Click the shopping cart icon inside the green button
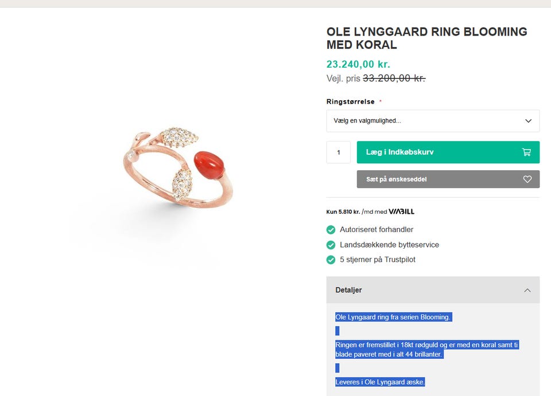551x396 pixels. click(x=527, y=152)
